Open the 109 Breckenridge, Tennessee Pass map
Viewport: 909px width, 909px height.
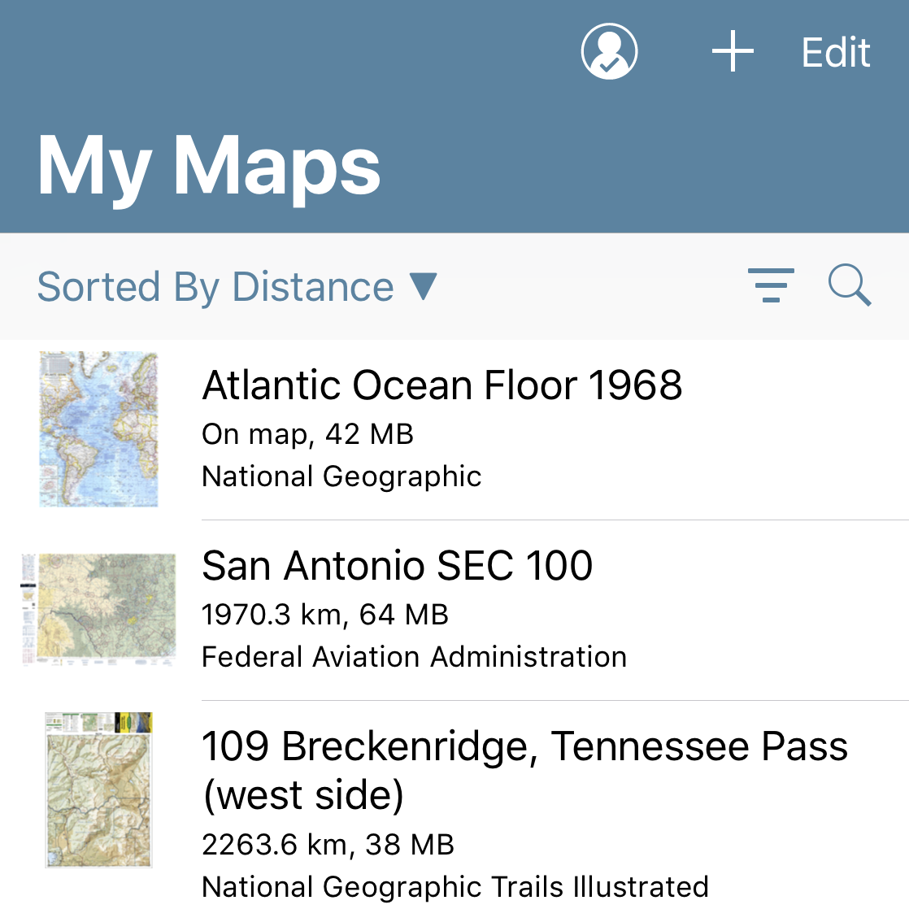[524, 768]
